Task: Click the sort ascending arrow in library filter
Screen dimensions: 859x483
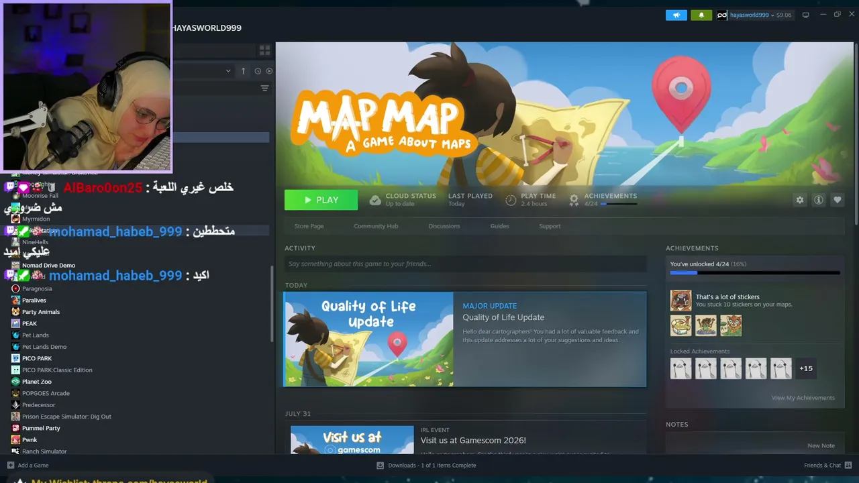Action: [x=244, y=70]
